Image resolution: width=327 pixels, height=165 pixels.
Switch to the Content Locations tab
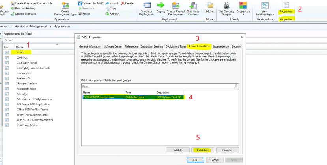point(198,46)
